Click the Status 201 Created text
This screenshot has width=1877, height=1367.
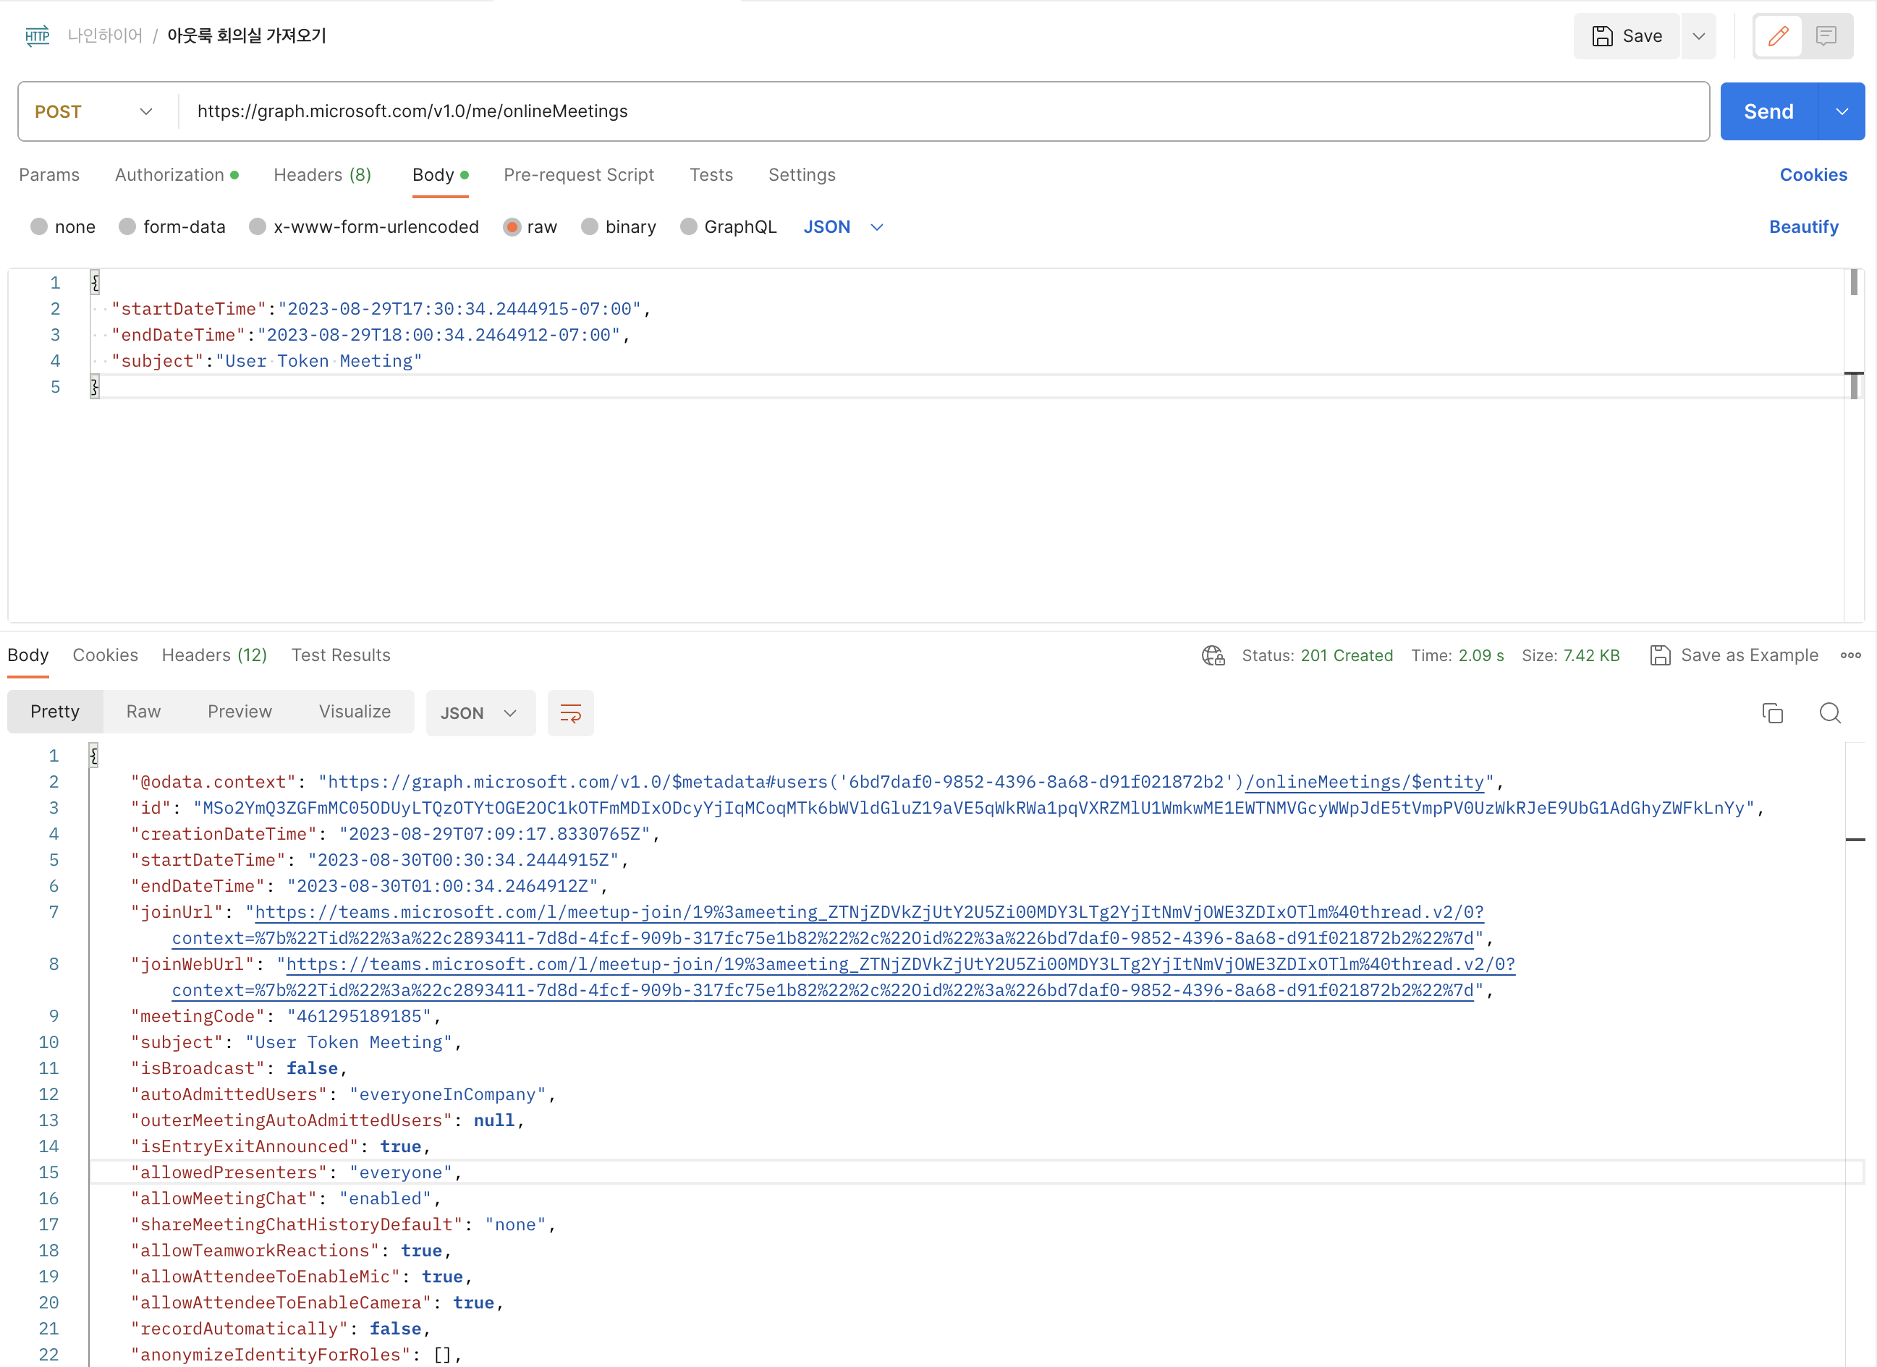pyautogui.click(x=1317, y=655)
